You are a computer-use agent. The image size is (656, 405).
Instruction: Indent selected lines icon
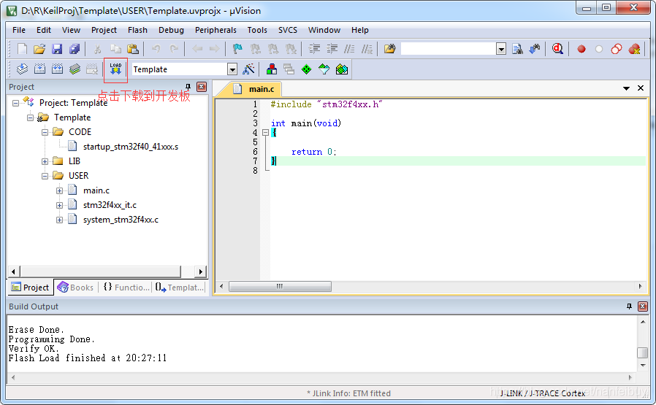coord(314,49)
